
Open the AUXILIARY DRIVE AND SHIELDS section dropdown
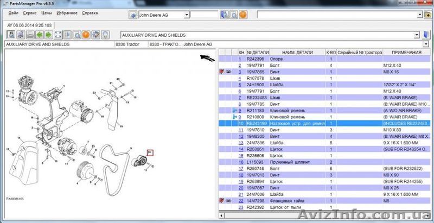[x=416, y=35]
